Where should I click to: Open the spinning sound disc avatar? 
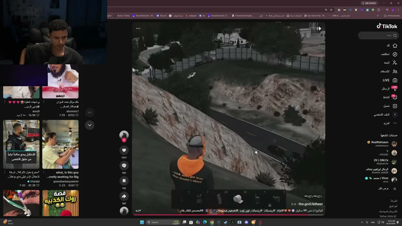(x=124, y=211)
